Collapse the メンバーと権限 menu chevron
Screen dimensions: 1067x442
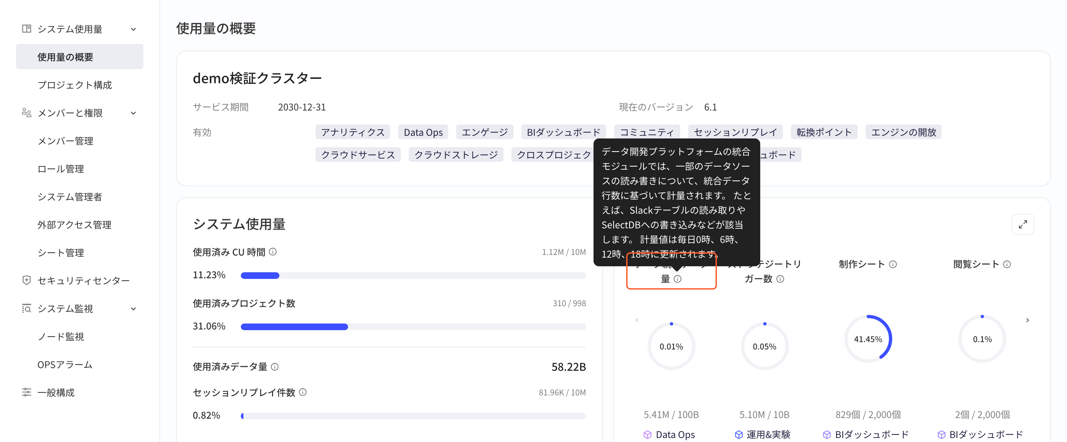click(133, 113)
